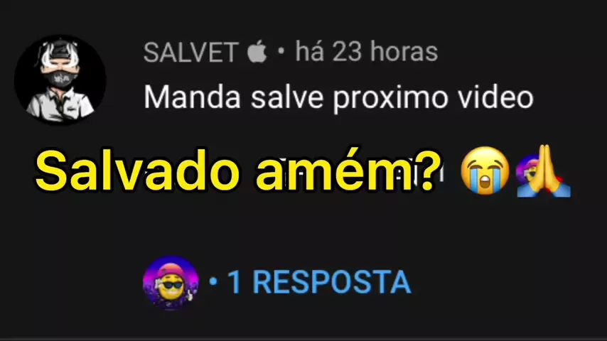Open the sunglasses emoji replier avatar
Image resolution: width=607 pixels, height=341 pixels.
(171, 283)
